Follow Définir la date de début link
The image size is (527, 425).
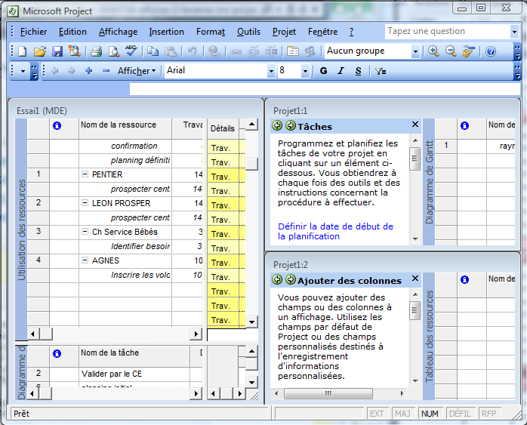point(335,231)
